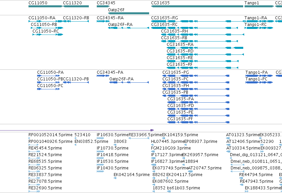Click protein Tango1-PC
The height and width of the screenshot is (193, 282).
[259, 82]
